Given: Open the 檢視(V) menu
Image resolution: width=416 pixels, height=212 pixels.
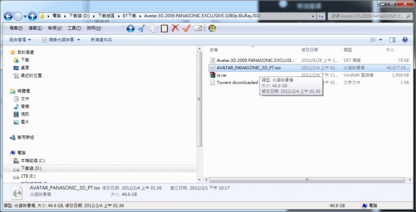Looking at the screenshot, I should point(55,28).
